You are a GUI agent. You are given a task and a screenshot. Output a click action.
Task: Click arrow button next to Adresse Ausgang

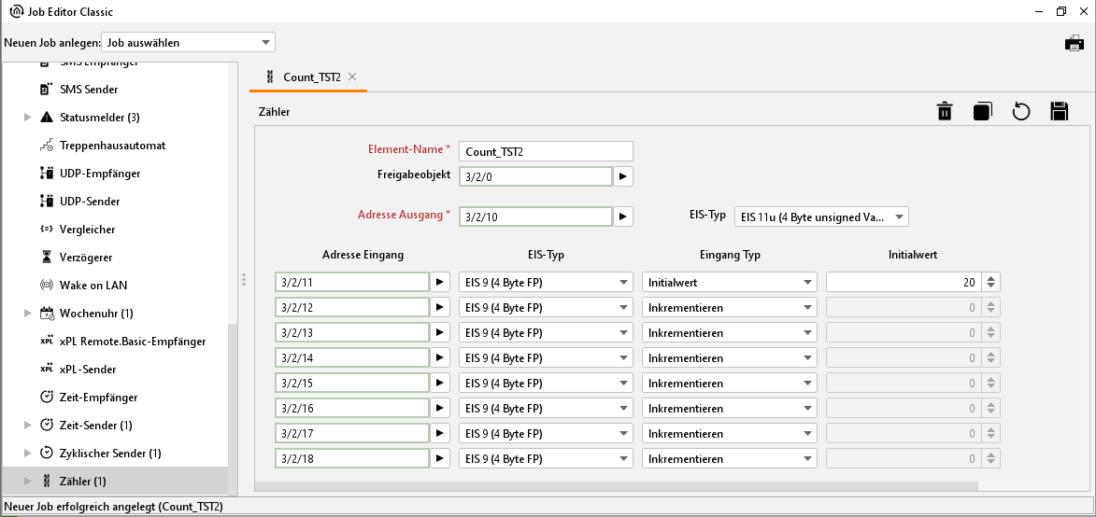pos(624,217)
